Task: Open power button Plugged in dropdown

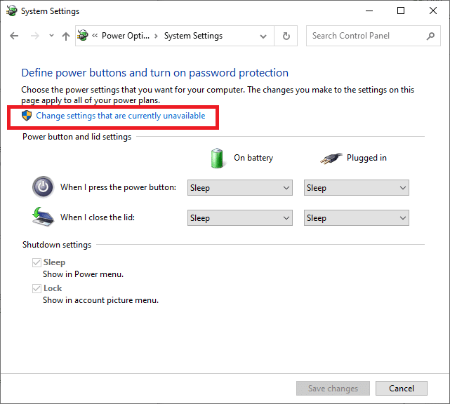Action: click(x=356, y=188)
